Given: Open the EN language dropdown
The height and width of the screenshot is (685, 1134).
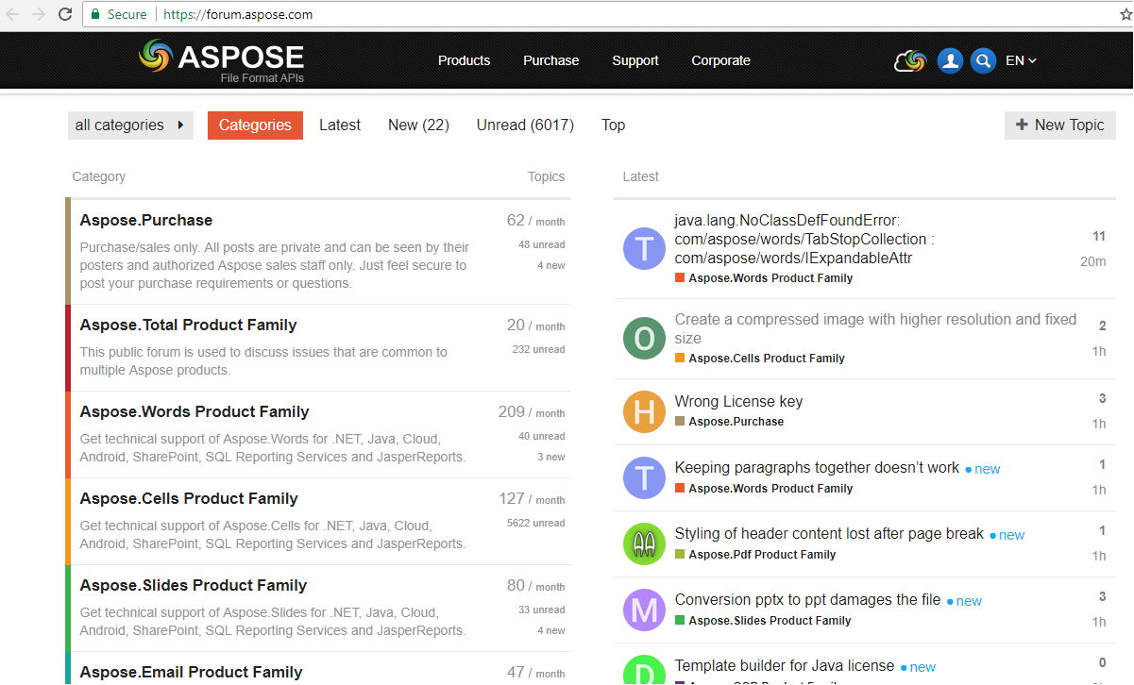Looking at the screenshot, I should (x=1021, y=60).
